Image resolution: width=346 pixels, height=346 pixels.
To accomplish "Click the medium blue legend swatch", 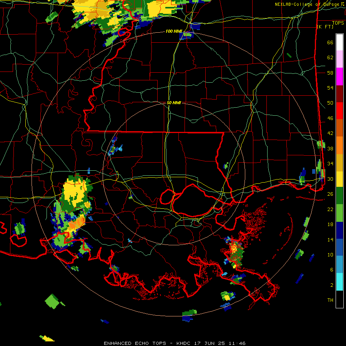I will [339, 247].
